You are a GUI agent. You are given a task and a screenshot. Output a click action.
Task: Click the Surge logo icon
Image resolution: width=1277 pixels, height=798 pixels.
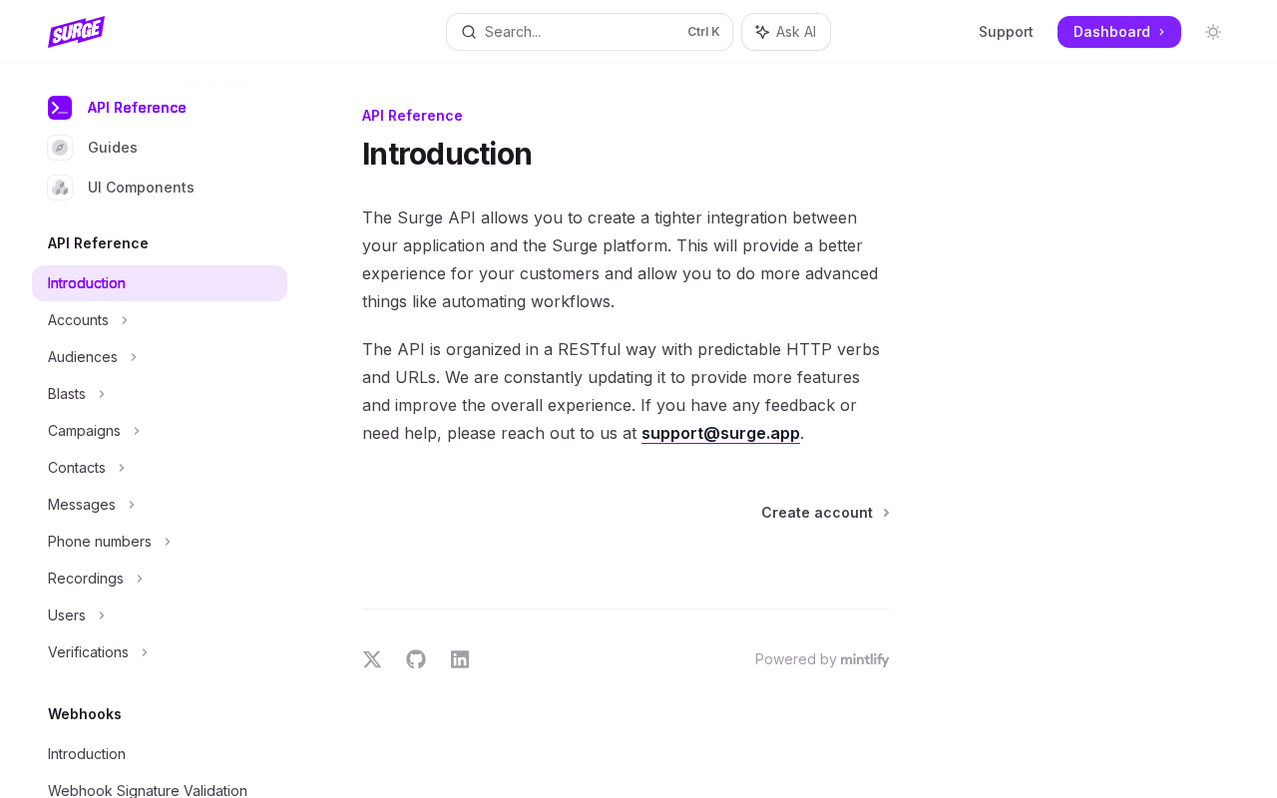(x=76, y=32)
